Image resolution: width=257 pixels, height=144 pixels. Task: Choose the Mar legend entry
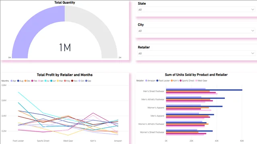(x=60, y=81)
